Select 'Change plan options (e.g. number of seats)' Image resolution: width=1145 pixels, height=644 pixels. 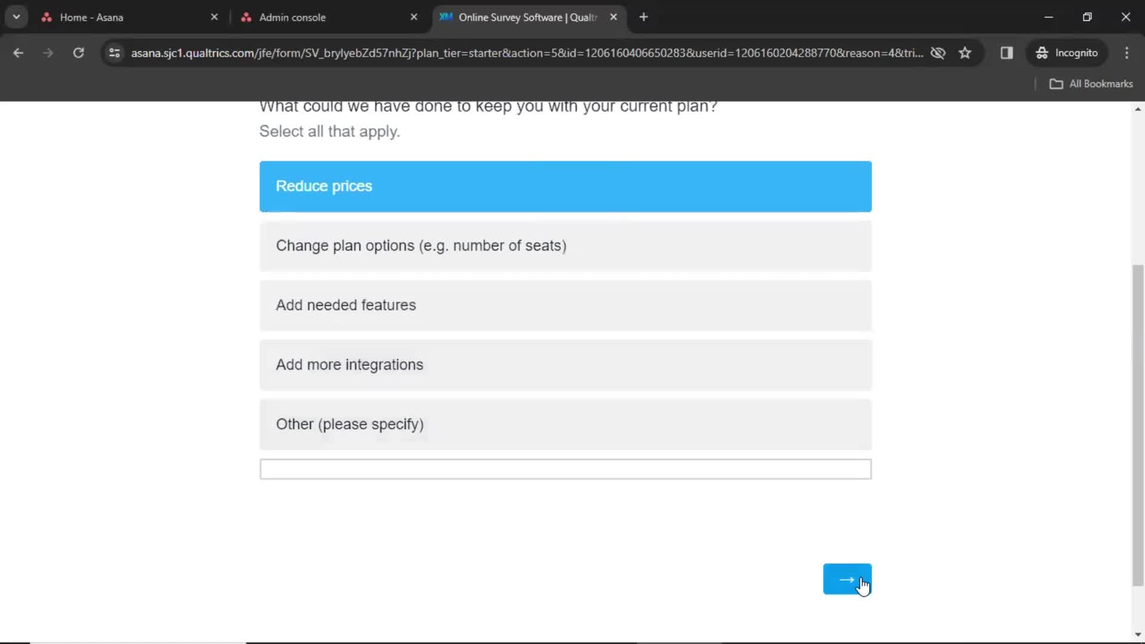tap(565, 245)
